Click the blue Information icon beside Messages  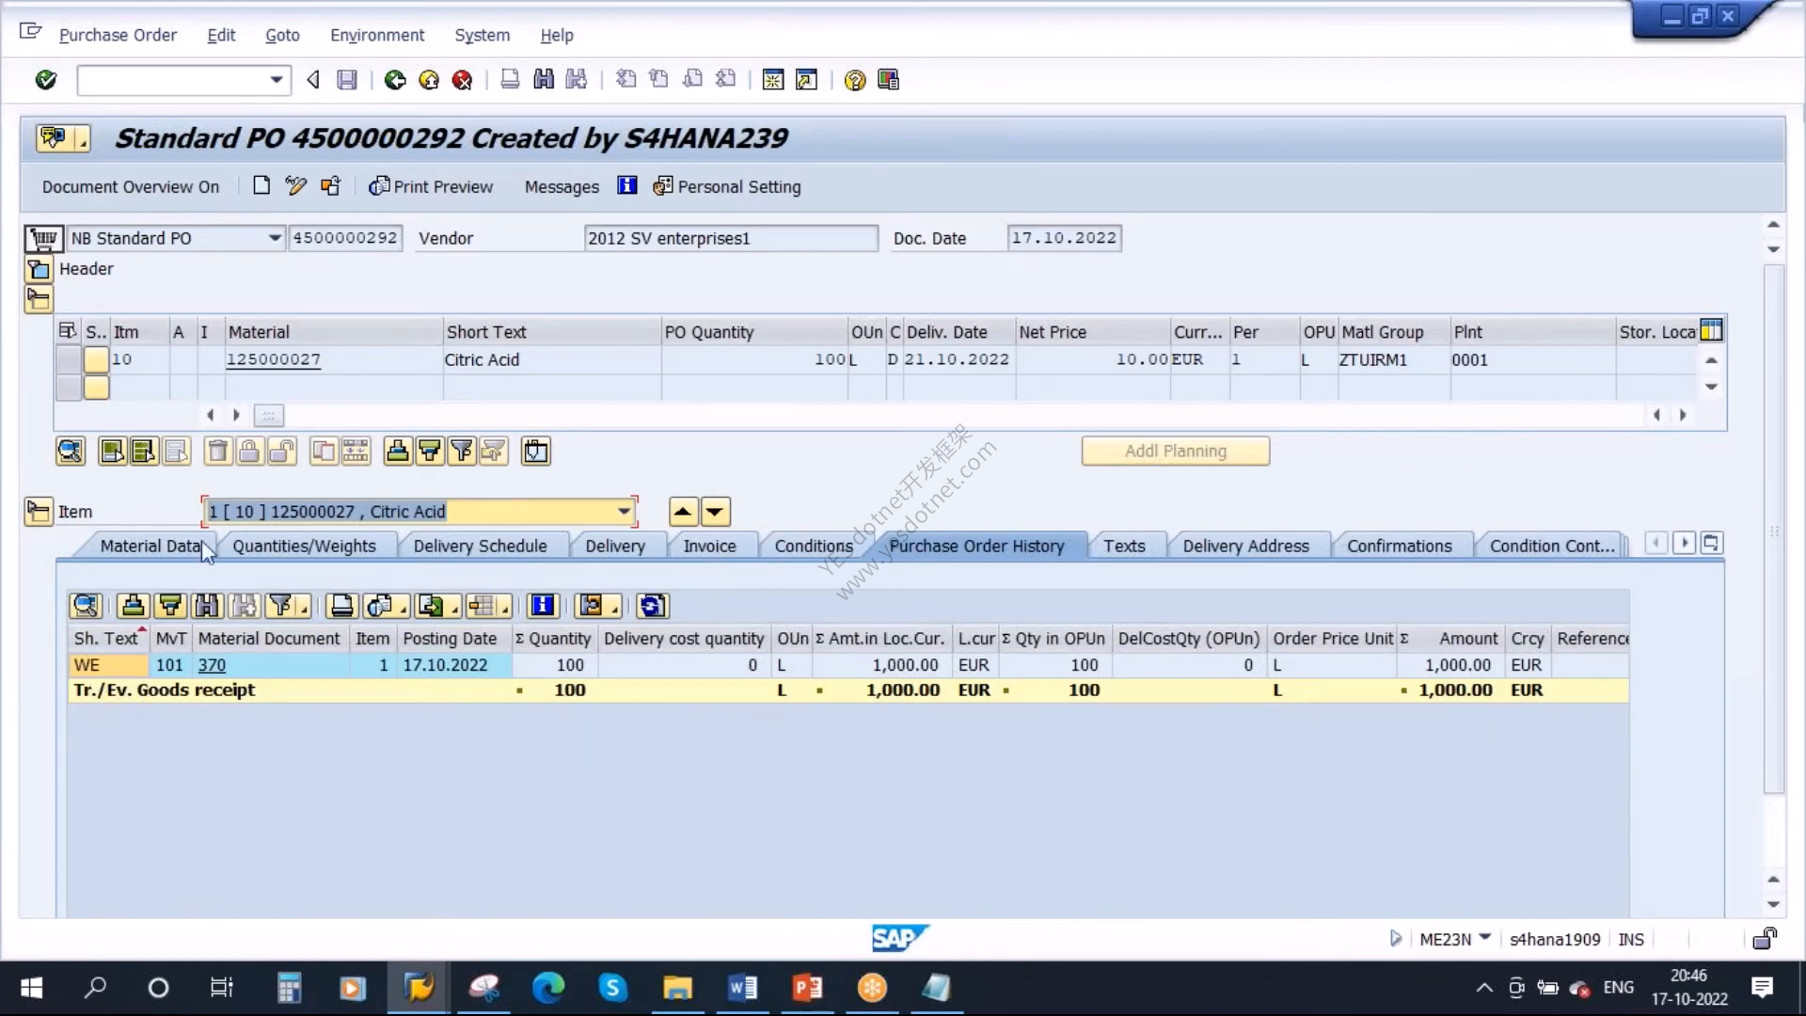point(627,186)
